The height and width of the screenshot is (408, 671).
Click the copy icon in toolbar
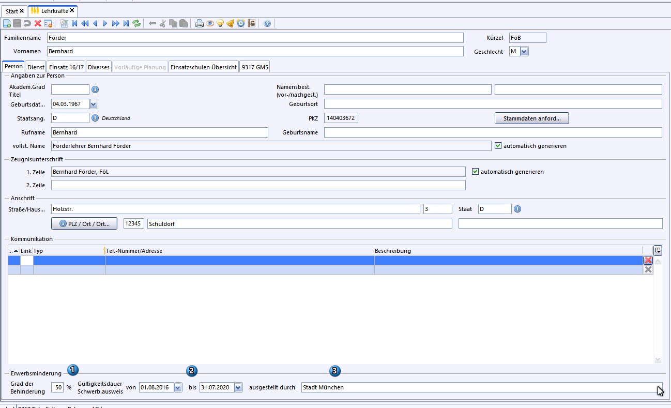point(173,23)
